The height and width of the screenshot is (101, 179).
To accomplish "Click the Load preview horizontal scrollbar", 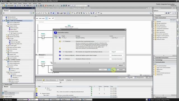I will 89,63.
